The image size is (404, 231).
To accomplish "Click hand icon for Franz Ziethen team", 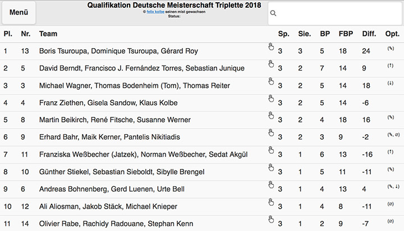I will 272,99.
